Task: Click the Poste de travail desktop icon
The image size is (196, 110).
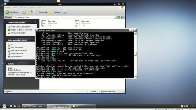Action: tap(6, 1)
